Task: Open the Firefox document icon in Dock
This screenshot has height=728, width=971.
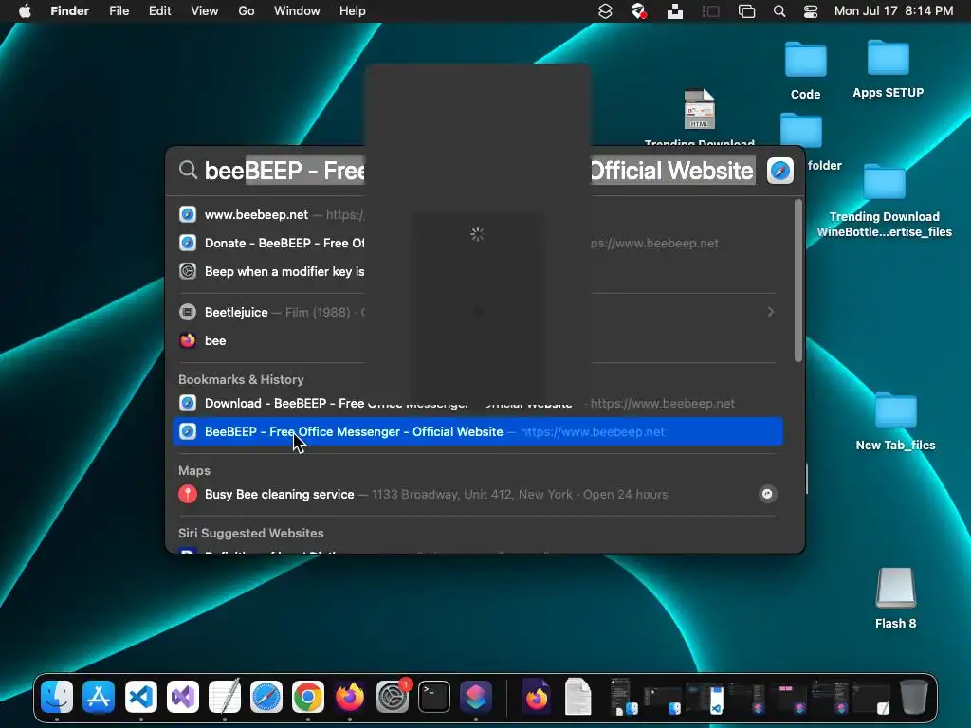Action: tap(537, 697)
